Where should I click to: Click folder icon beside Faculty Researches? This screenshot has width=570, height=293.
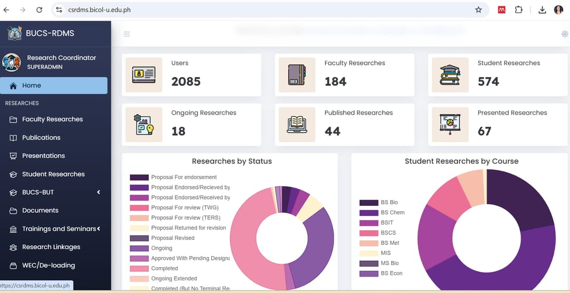point(13,120)
